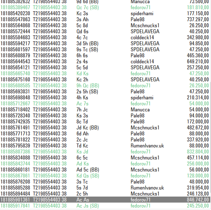211x210 pixels.
Task: Select Mcschnucks1 hand Jd Kc (BB)
Action: [x=105, y=128]
